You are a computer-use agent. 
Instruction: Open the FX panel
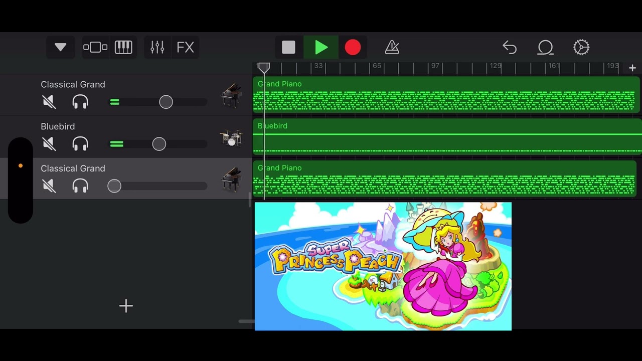185,47
